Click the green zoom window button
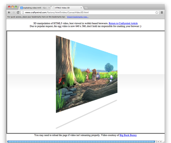 pyautogui.click(x=16, y=7)
